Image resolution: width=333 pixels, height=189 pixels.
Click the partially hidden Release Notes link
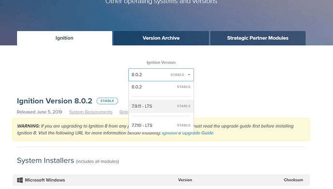click(x=124, y=112)
